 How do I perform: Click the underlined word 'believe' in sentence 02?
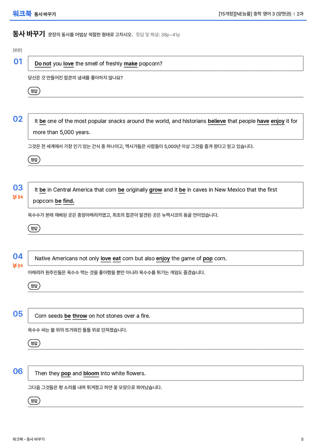pos(217,121)
